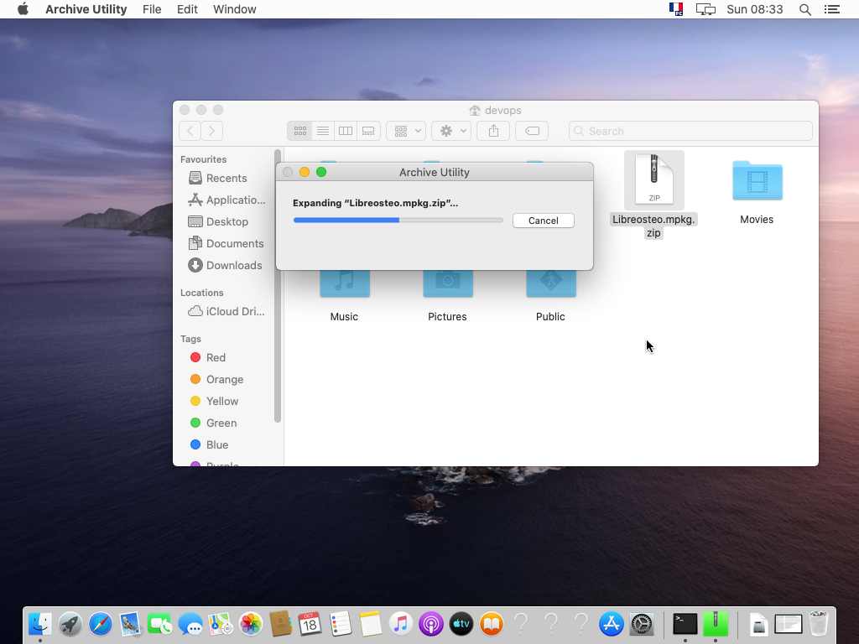Go forward in Finder navigation
Image resolution: width=859 pixels, height=644 pixels.
(x=212, y=131)
